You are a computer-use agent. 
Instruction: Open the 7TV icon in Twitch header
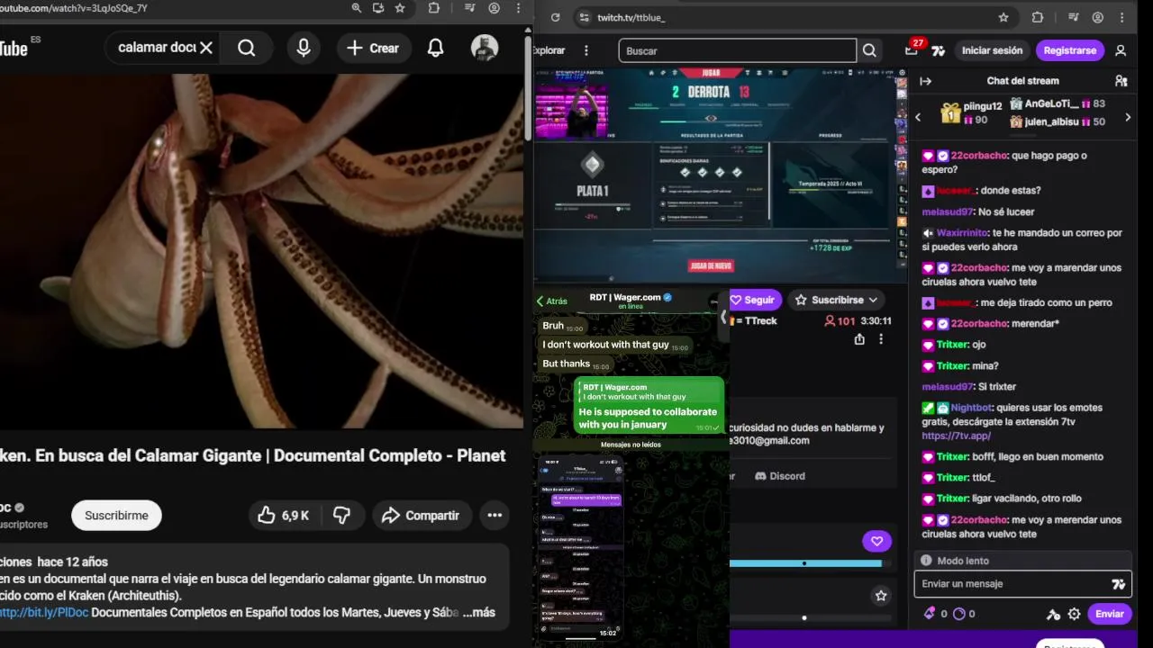pos(939,50)
